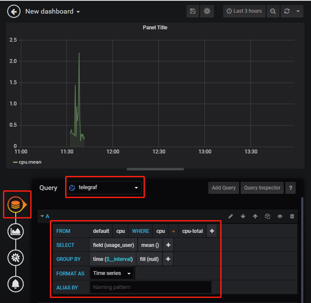
Task: Click field (usage_user) in SELECT
Action: 113,245
